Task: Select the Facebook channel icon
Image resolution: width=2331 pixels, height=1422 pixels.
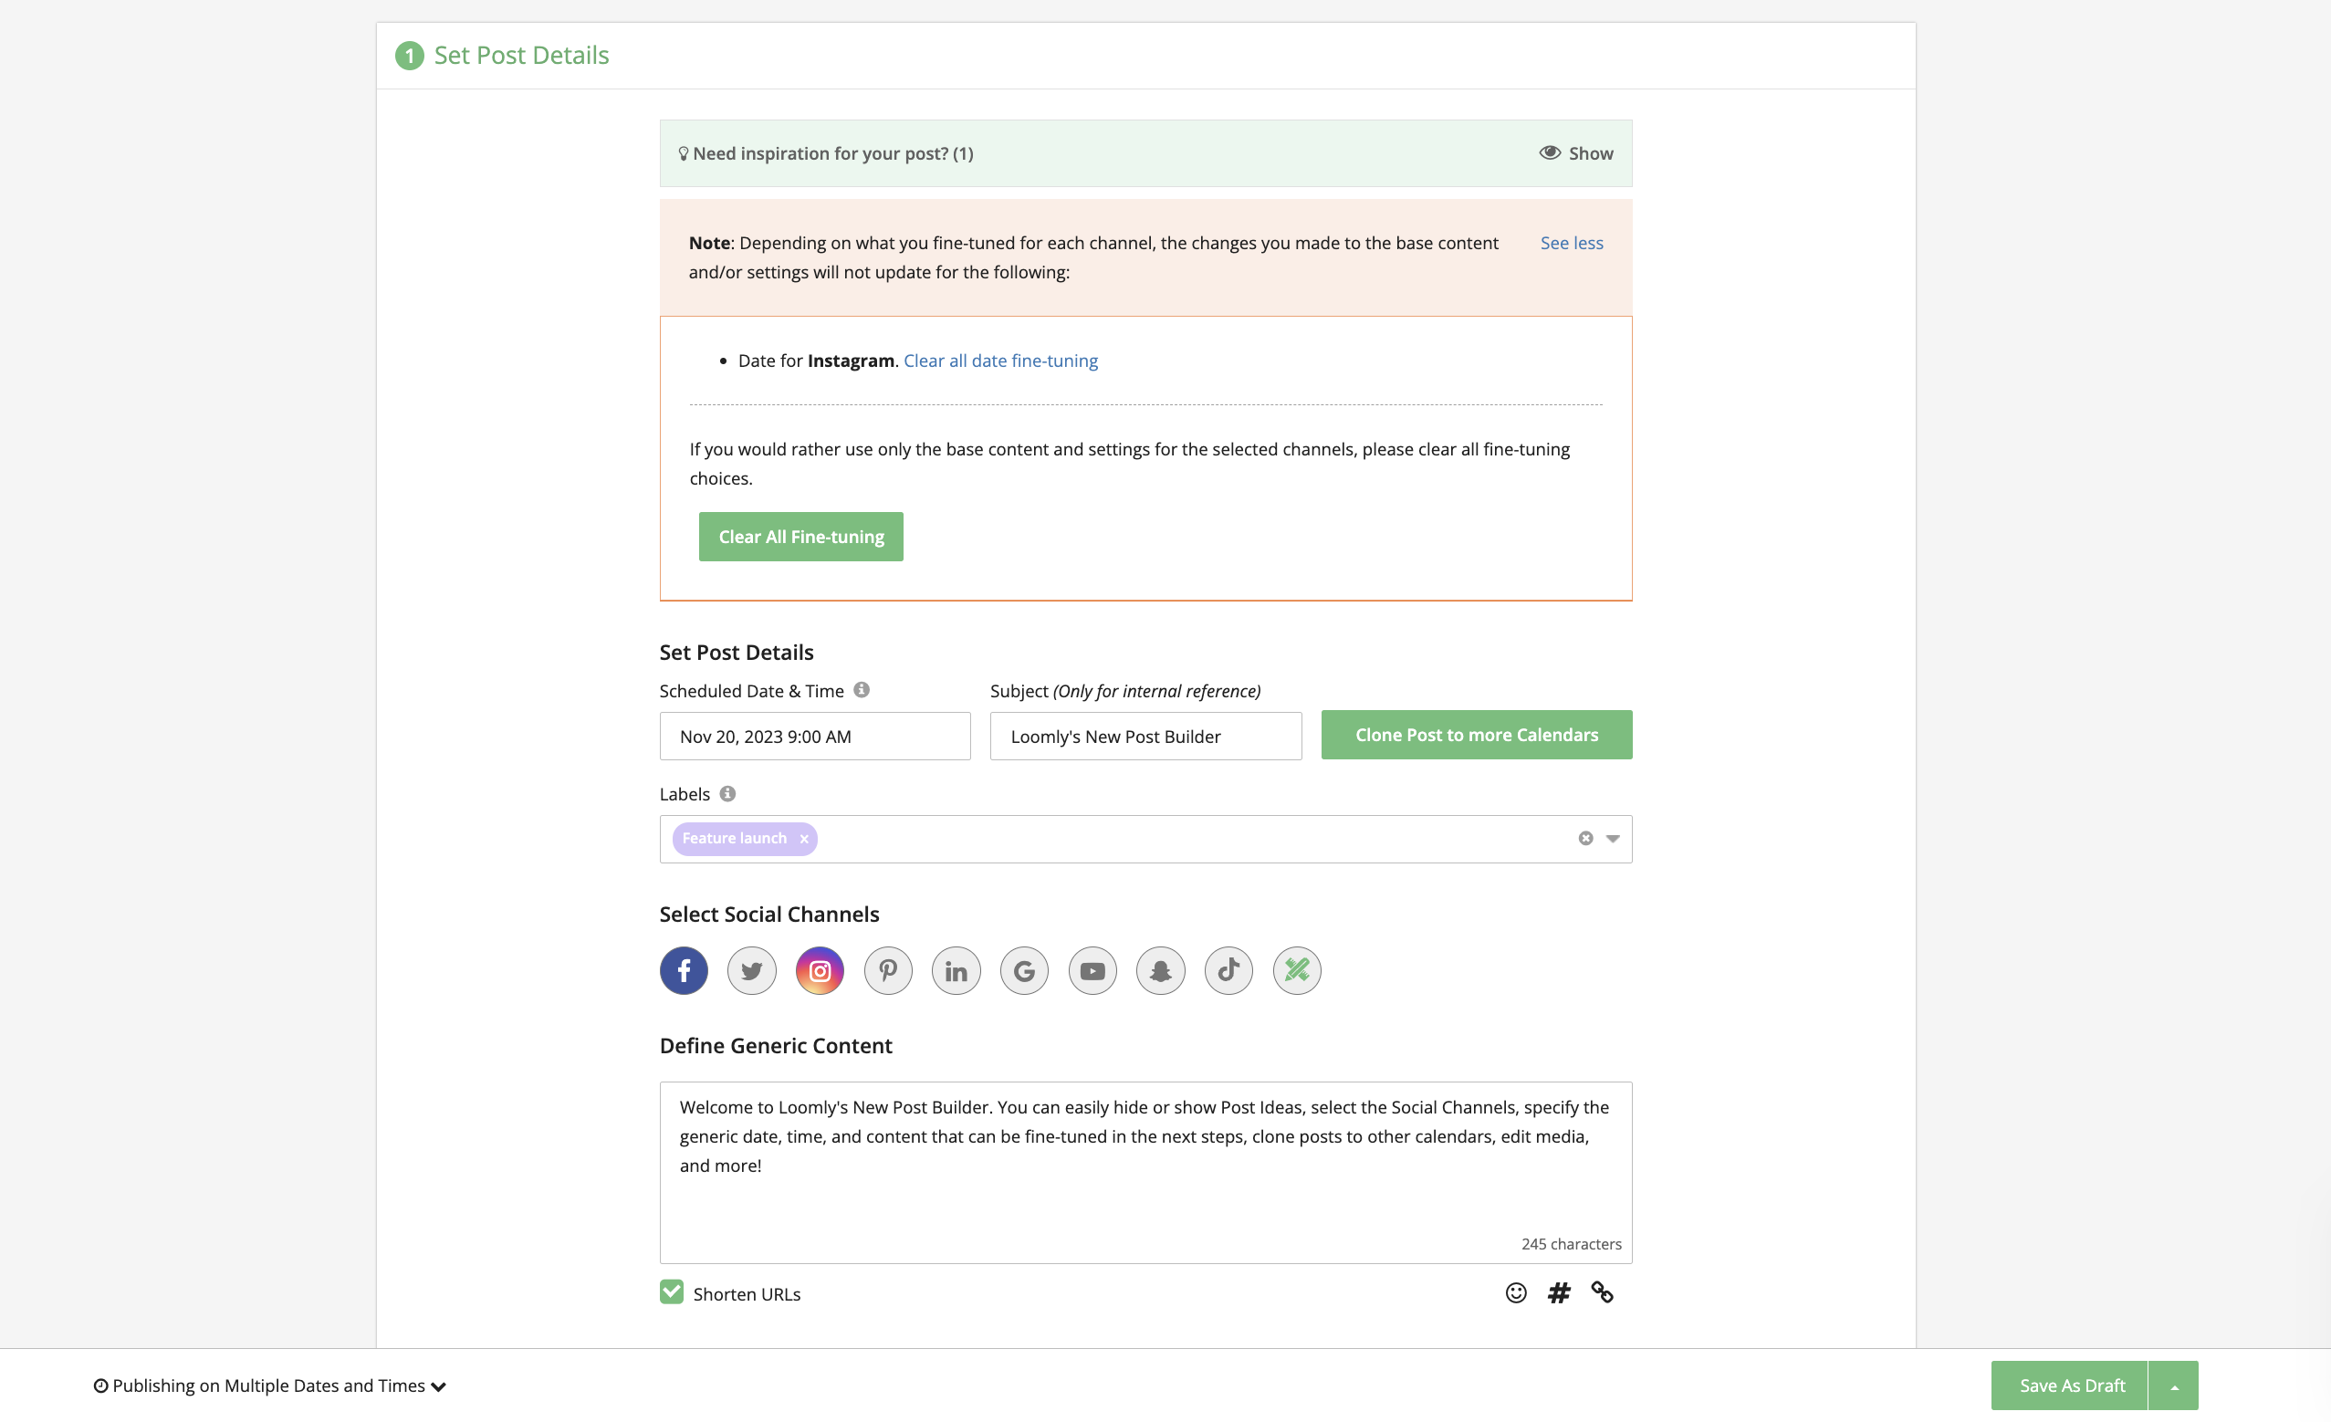Action: point(683,971)
